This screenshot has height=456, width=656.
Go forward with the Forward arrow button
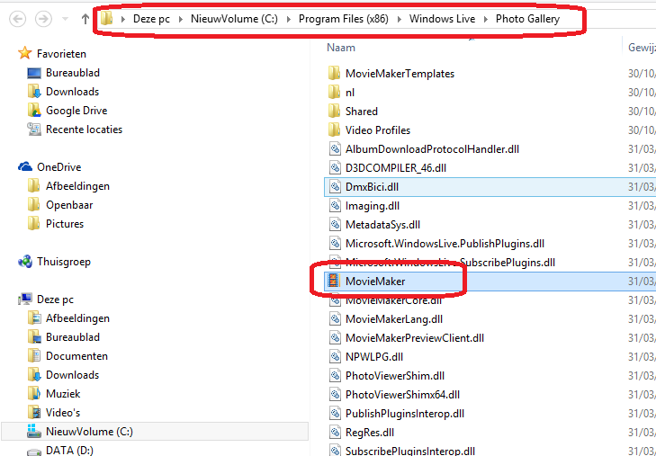tap(43, 19)
